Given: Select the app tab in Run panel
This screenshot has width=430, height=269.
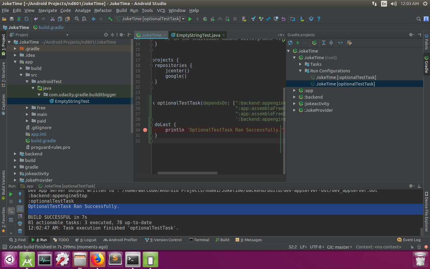Looking at the screenshot, I should [x=27, y=186].
